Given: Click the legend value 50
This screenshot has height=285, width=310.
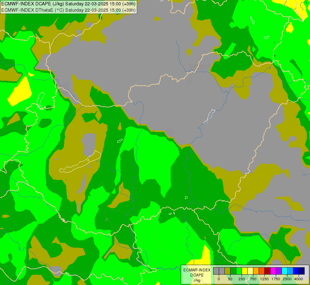Looking at the screenshot, I should pyautogui.click(x=230, y=279).
